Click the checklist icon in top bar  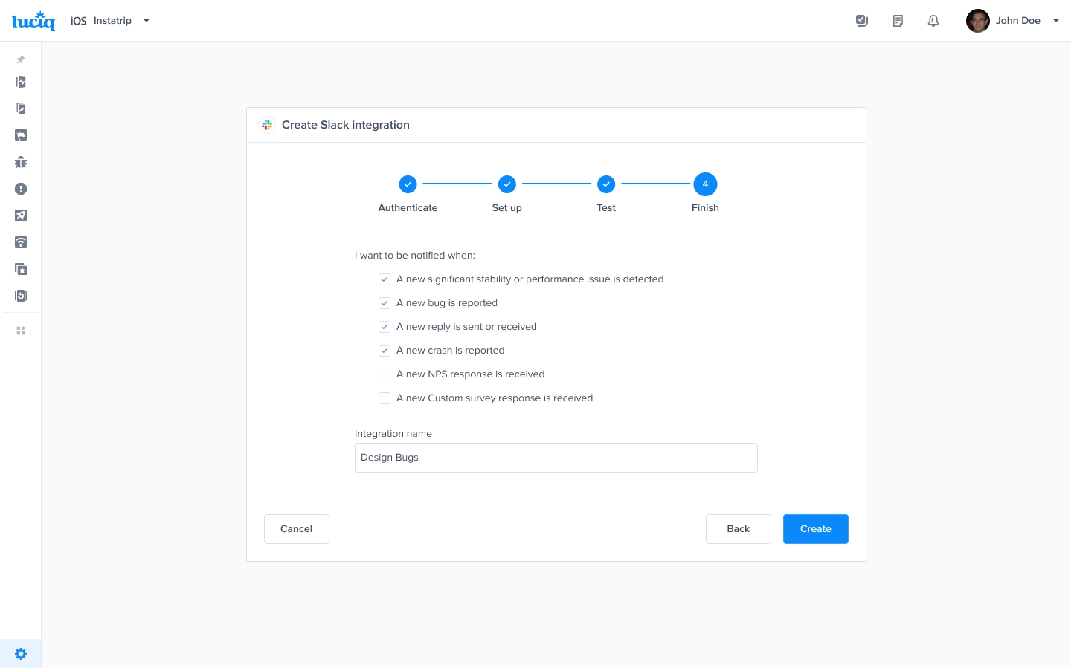pyautogui.click(x=862, y=21)
